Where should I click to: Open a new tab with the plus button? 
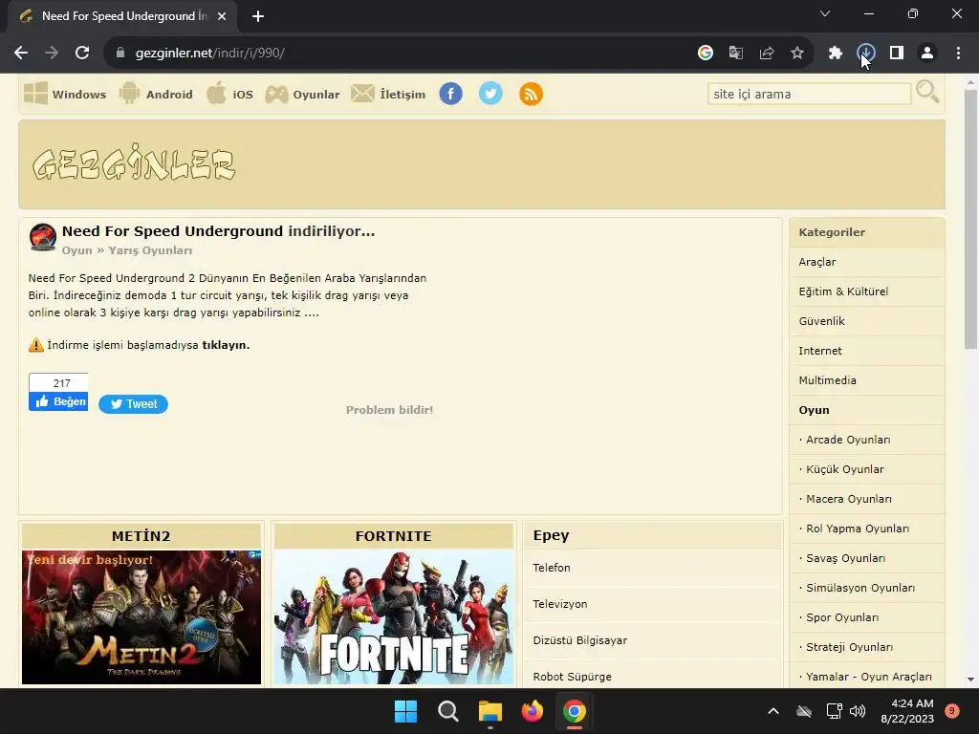pos(258,16)
